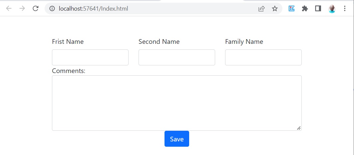Click the browser forward arrow

(x=22, y=9)
